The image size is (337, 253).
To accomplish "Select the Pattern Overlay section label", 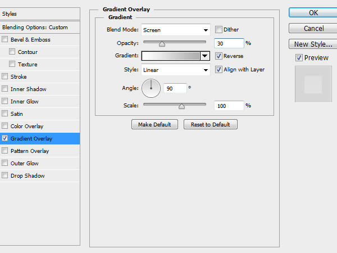I will point(30,151).
